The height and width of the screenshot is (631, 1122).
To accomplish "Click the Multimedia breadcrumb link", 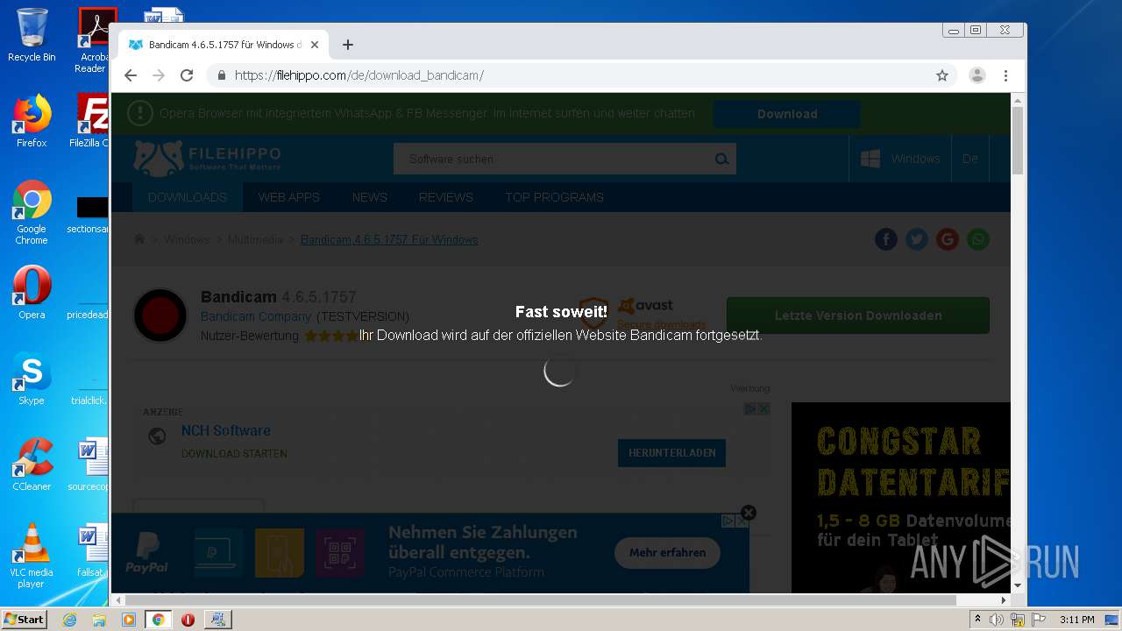I will [x=255, y=239].
